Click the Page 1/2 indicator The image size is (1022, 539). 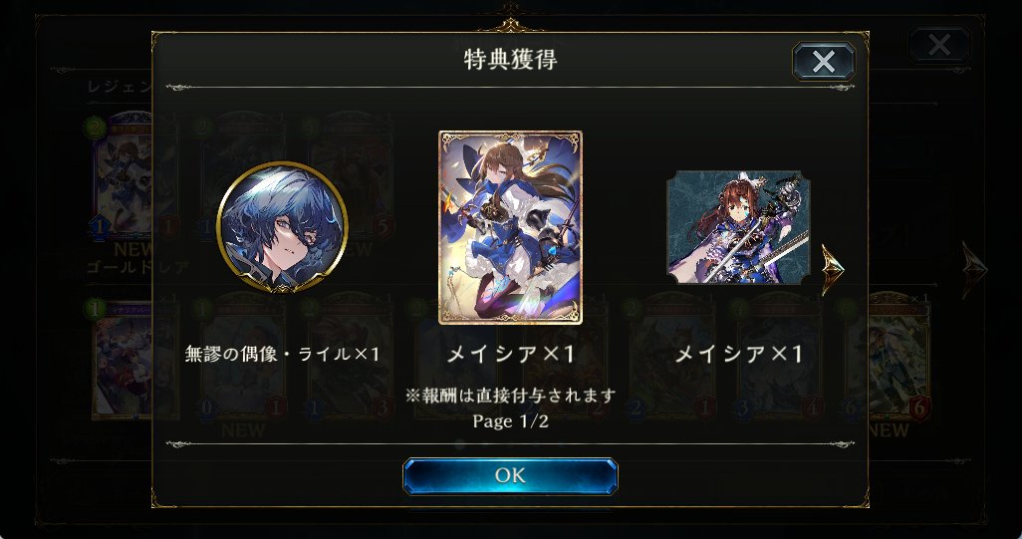tap(510, 421)
